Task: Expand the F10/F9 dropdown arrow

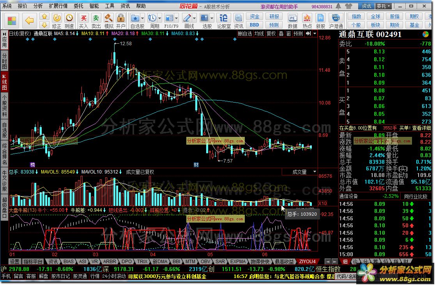Action: [x=177, y=18]
